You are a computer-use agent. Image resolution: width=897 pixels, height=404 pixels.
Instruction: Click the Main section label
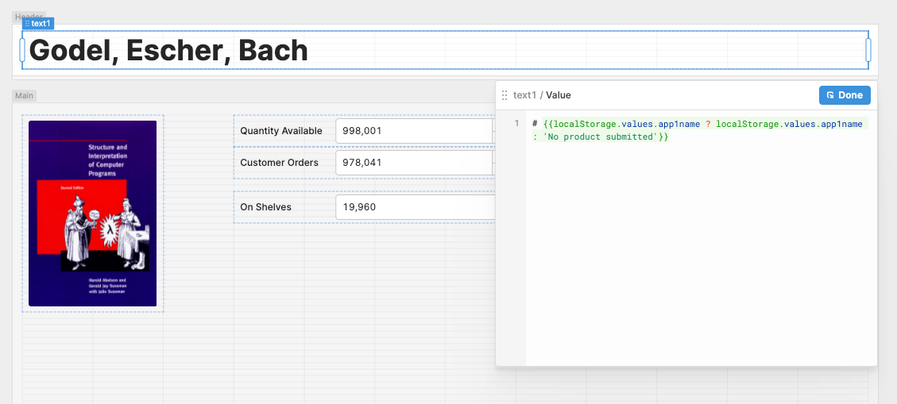(x=24, y=95)
